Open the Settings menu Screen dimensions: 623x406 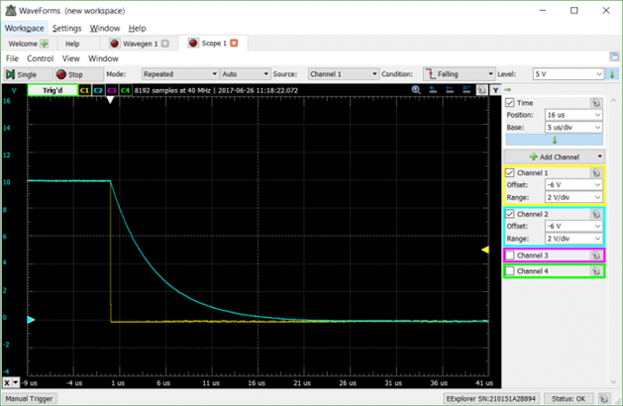pyautogui.click(x=66, y=29)
